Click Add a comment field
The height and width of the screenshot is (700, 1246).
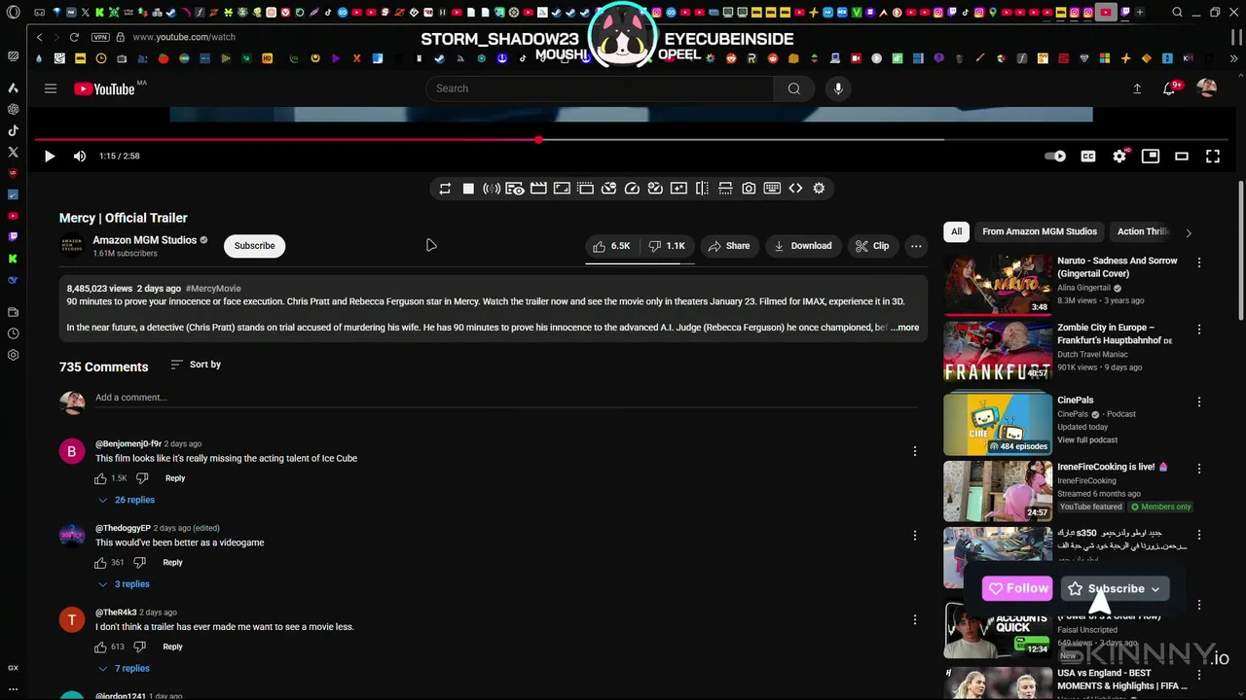click(x=506, y=398)
